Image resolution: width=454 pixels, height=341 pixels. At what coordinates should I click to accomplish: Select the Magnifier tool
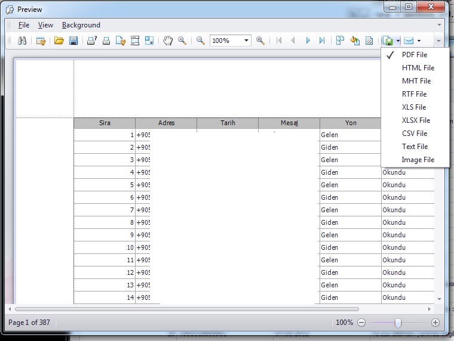(182, 41)
